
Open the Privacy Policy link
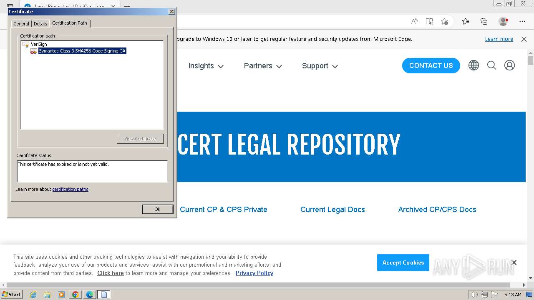click(254, 273)
